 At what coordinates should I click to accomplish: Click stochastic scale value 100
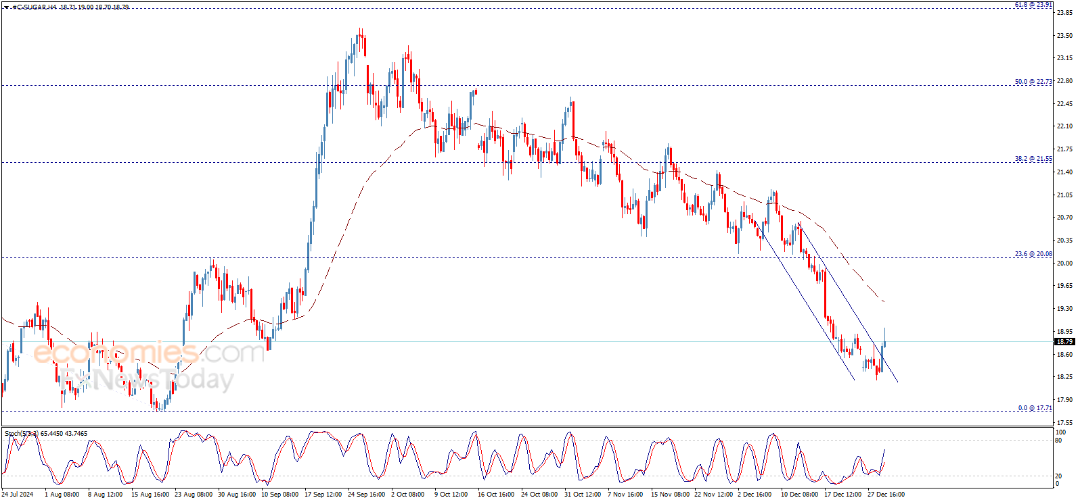(x=1061, y=432)
